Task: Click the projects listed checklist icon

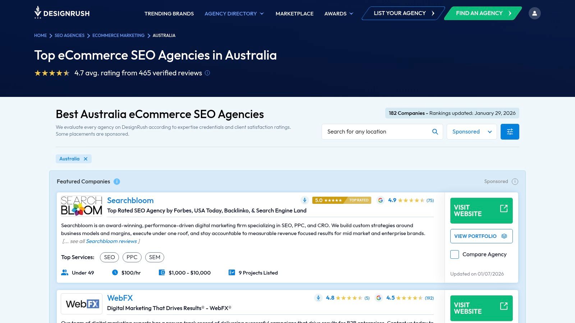Action: [232, 272]
